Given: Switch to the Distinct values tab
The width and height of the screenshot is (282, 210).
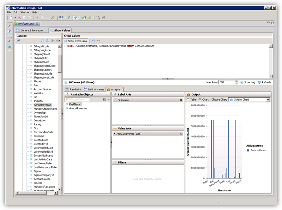Looking at the screenshot, I should pos(94,89).
